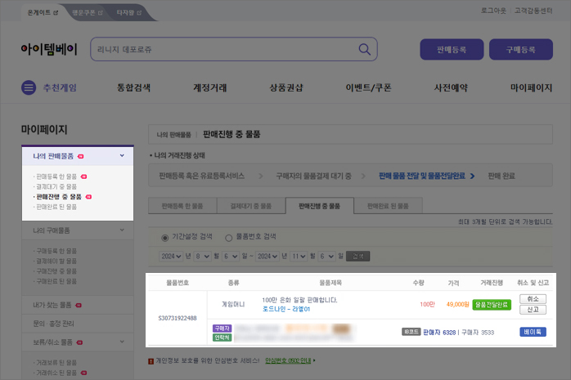Open the 고객감동센터 link
The width and height of the screenshot is (571, 380).
pyautogui.click(x=533, y=11)
